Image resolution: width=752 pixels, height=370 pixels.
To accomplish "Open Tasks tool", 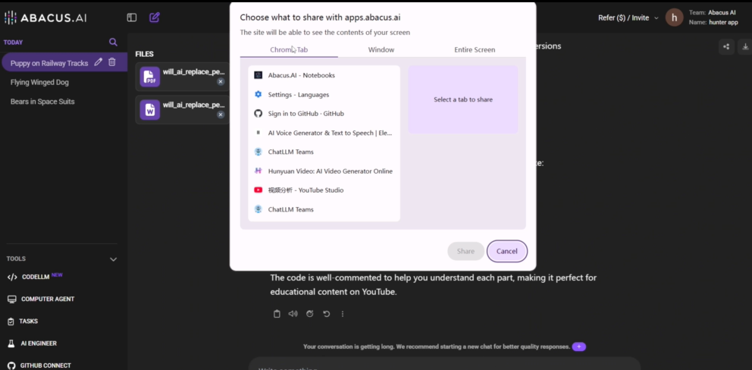I will [23, 321].
